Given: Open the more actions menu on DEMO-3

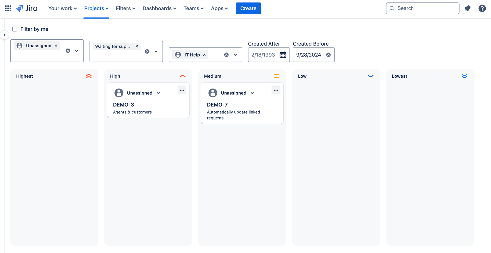Looking at the screenshot, I should (x=182, y=90).
